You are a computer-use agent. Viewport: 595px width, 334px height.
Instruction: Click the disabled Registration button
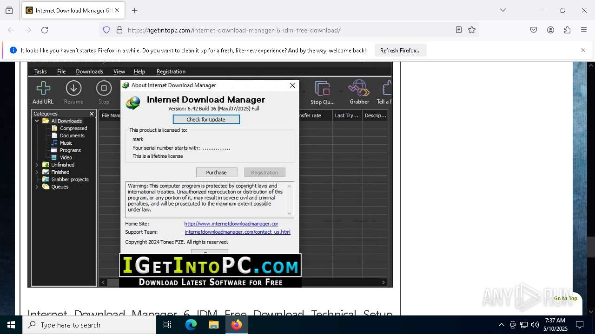pos(264,173)
